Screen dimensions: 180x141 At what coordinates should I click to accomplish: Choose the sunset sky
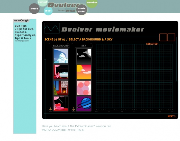(84, 72)
